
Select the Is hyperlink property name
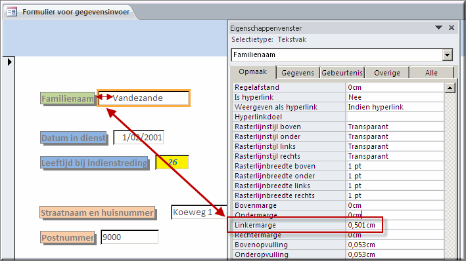click(x=254, y=97)
